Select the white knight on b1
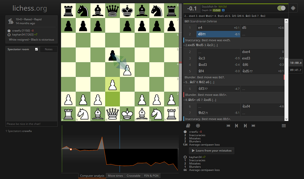 [83, 114]
